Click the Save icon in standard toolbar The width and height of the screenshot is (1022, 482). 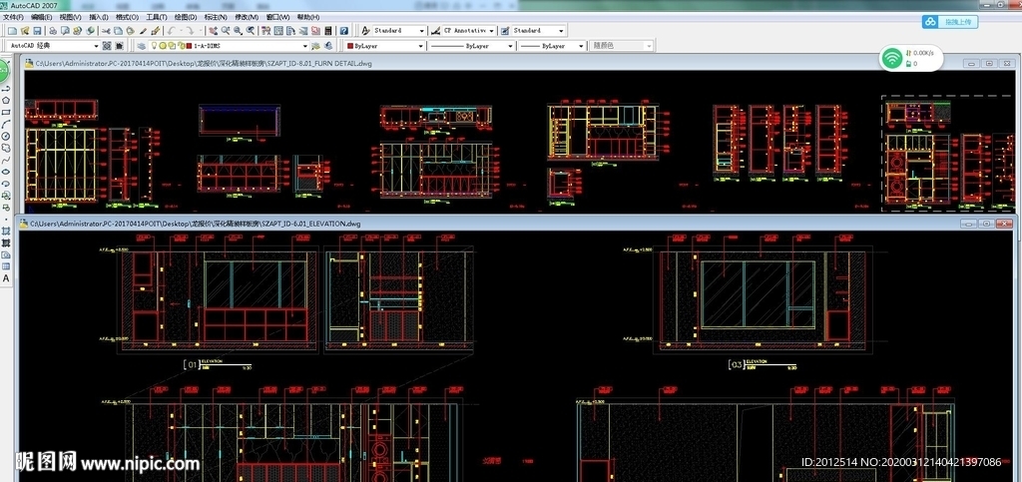[39, 31]
